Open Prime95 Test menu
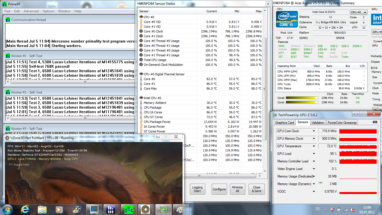This screenshot has height=215, width=382. [8, 11]
